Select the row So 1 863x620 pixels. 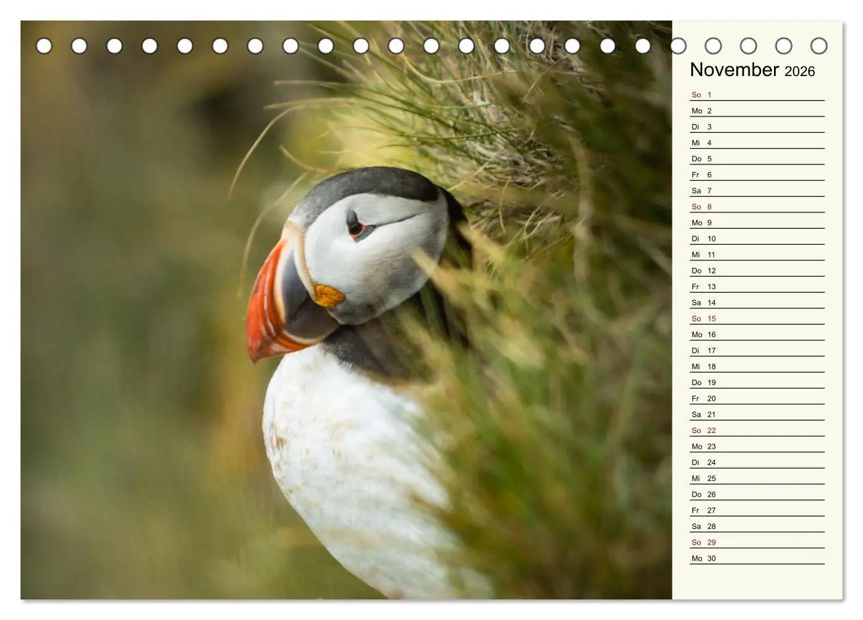click(x=757, y=94)
